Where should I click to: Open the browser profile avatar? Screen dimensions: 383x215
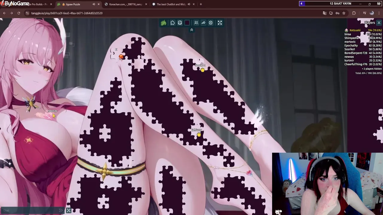(372, 13)
